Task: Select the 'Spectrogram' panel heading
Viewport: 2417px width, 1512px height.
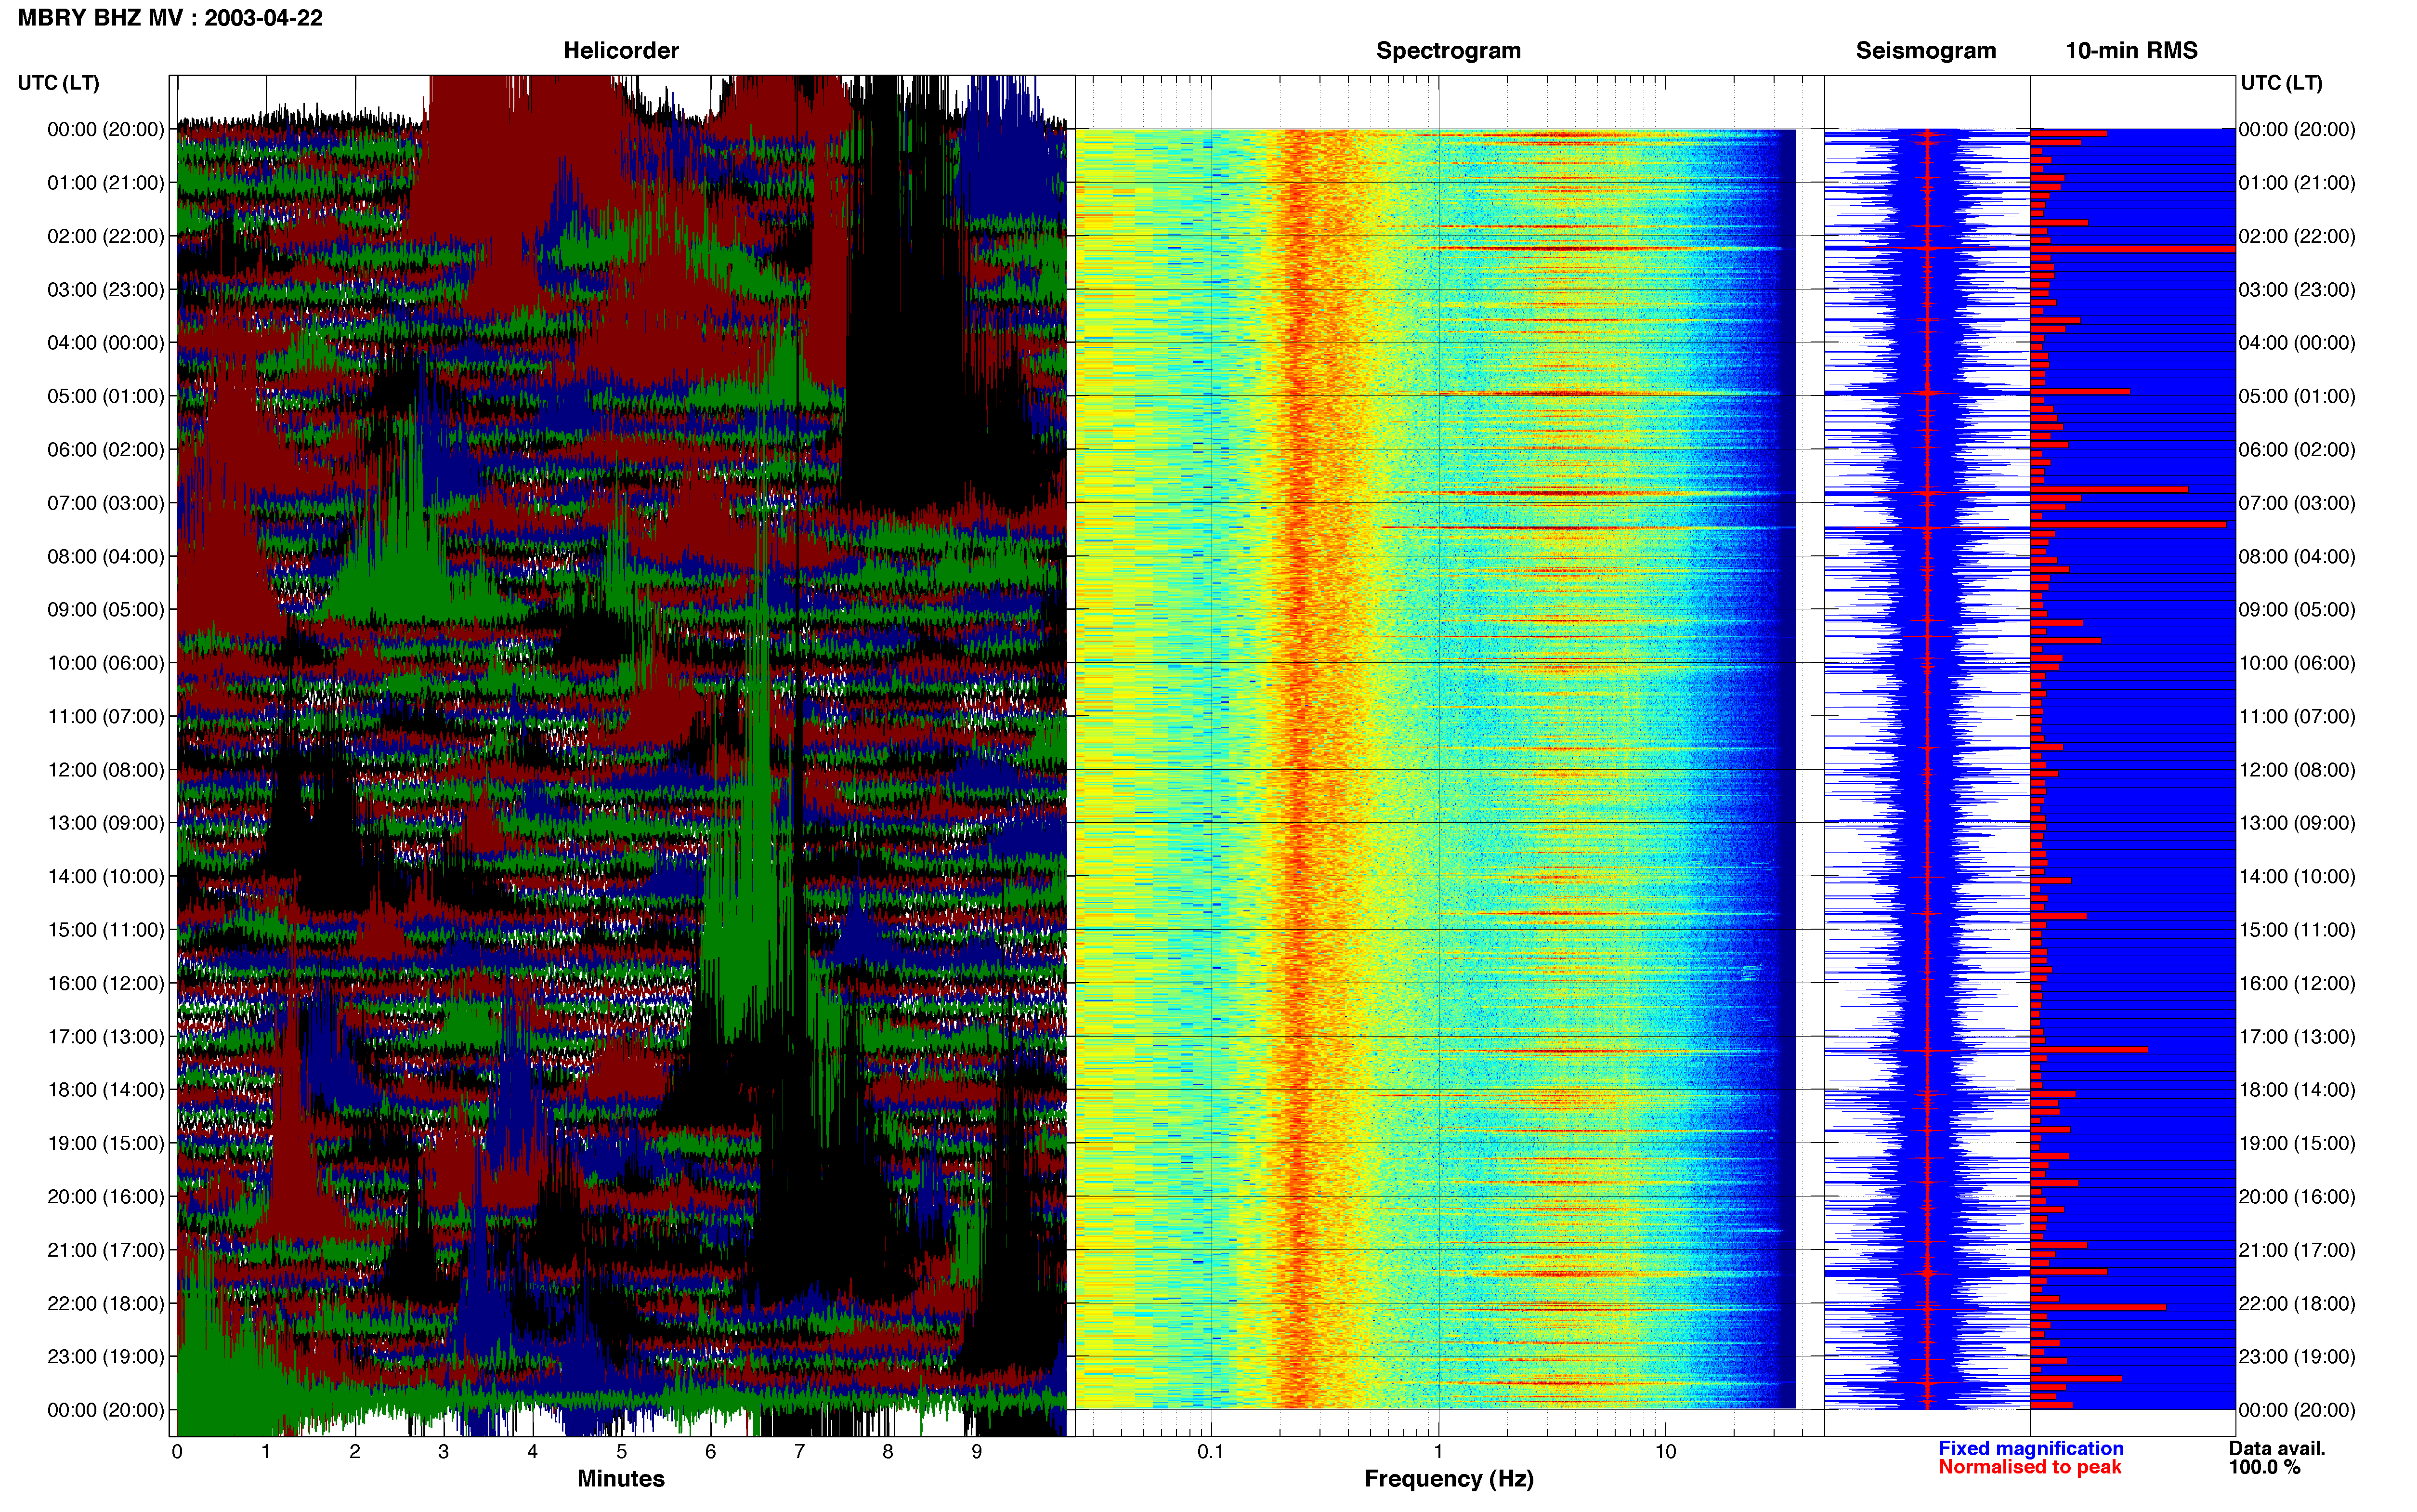Action: point(1449,50)
